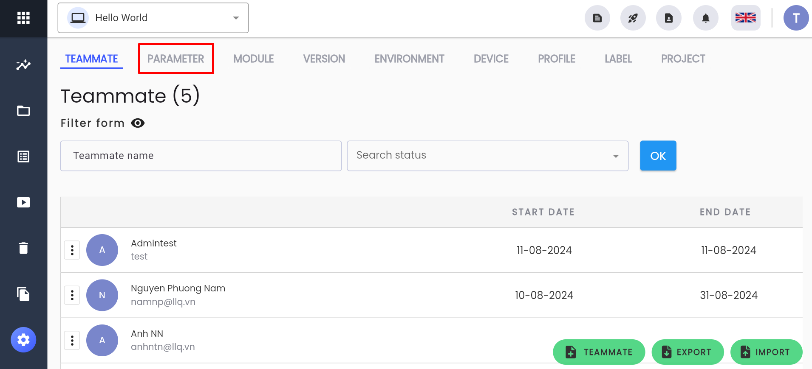Open the play video sidebar icon
The height and width of the screenshot is (369, 812).
pyautogui.click(x=23, y=202)
